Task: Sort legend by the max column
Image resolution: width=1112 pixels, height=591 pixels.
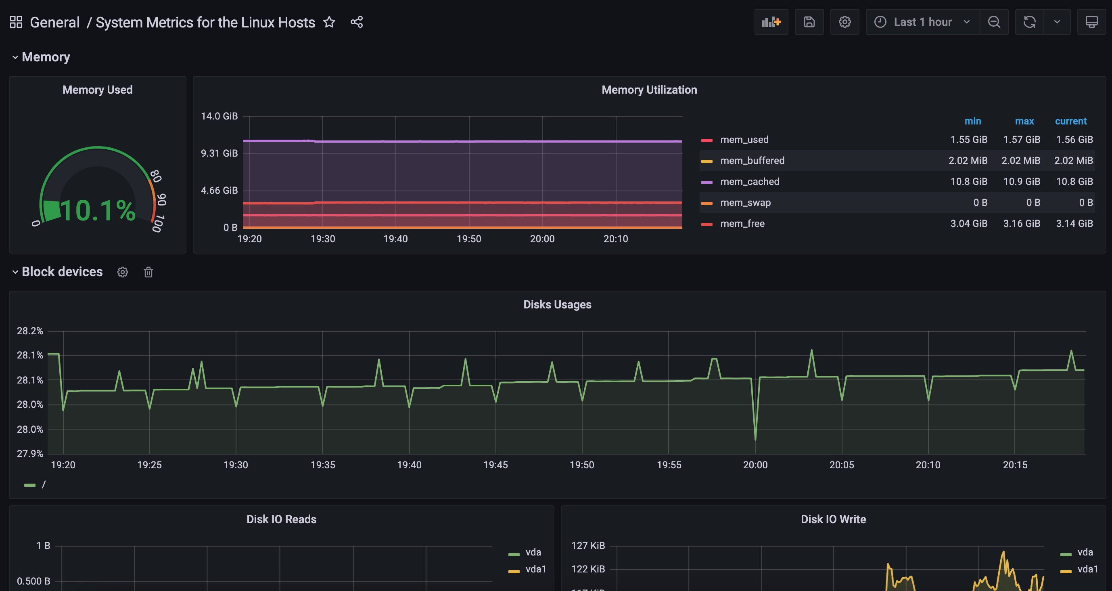Action: click(x=1024, y=122)
